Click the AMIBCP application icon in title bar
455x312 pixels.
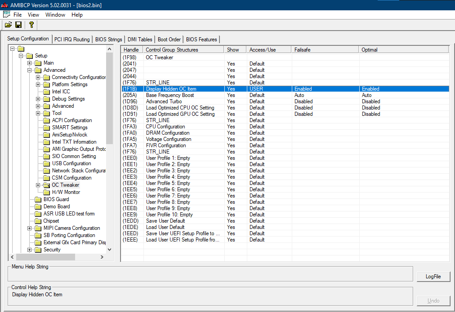pos(4,5)
